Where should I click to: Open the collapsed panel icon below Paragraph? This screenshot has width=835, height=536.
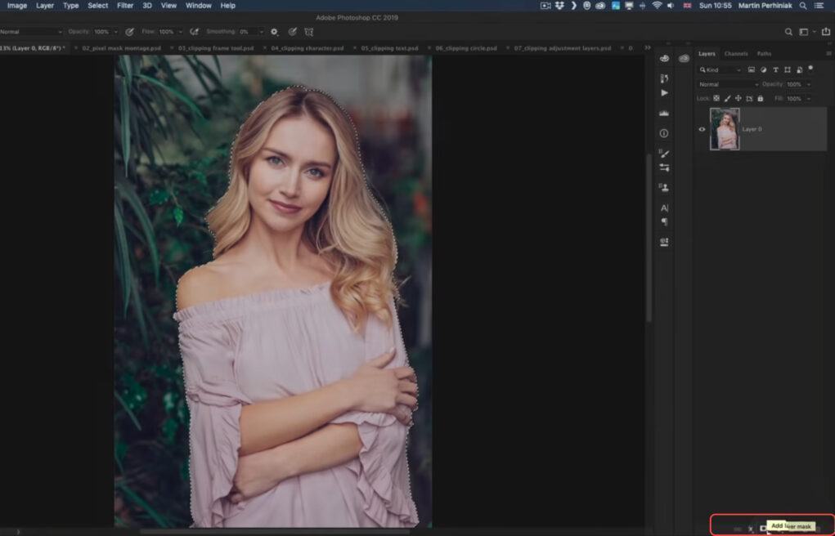(664, 242)
